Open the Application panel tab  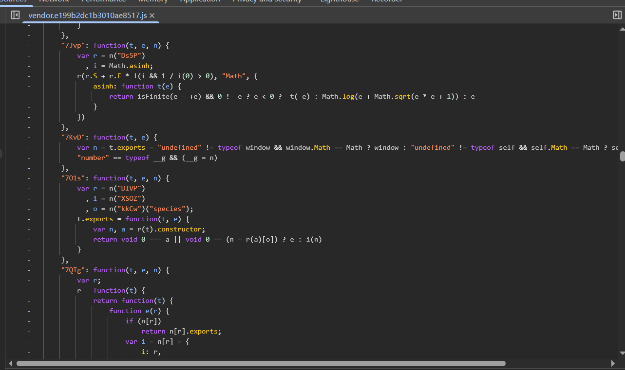coord(200,1)
